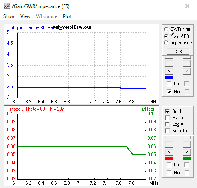Uncheck the Bold checkbox
Viewport: 197px width, 188px height.
click(x=167, y=111)
